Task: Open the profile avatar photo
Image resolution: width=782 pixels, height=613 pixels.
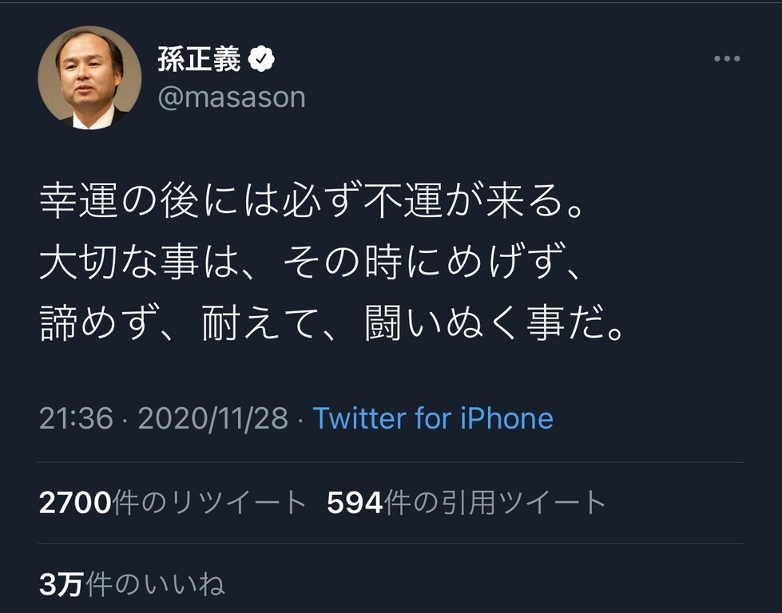Action: pos(89,77)
